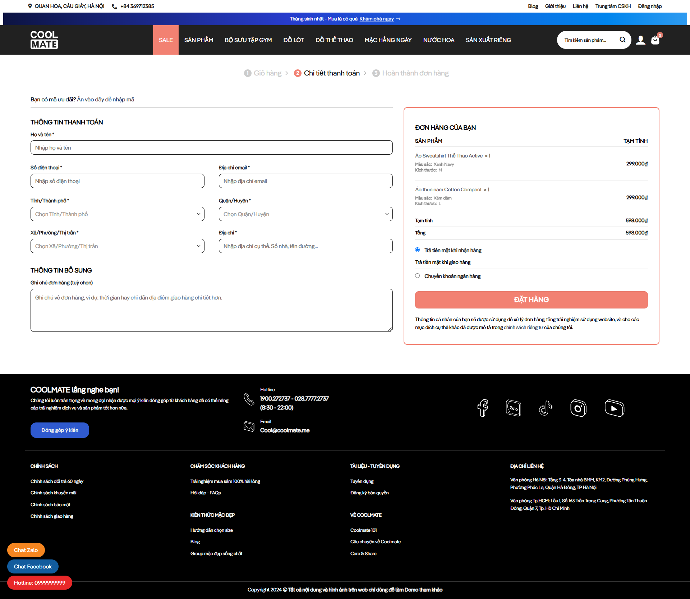The image size is (690, 599).
Task: Click the Chat Facebook button
Action: click(x=33, y=567)
